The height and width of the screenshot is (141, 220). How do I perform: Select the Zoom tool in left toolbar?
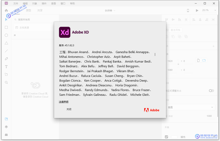pos(6,82)
